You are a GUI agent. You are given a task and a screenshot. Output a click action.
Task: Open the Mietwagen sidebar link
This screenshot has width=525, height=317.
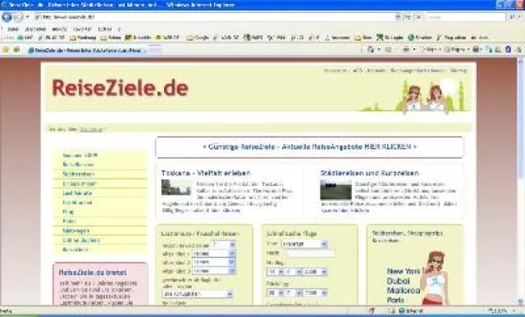75,231
